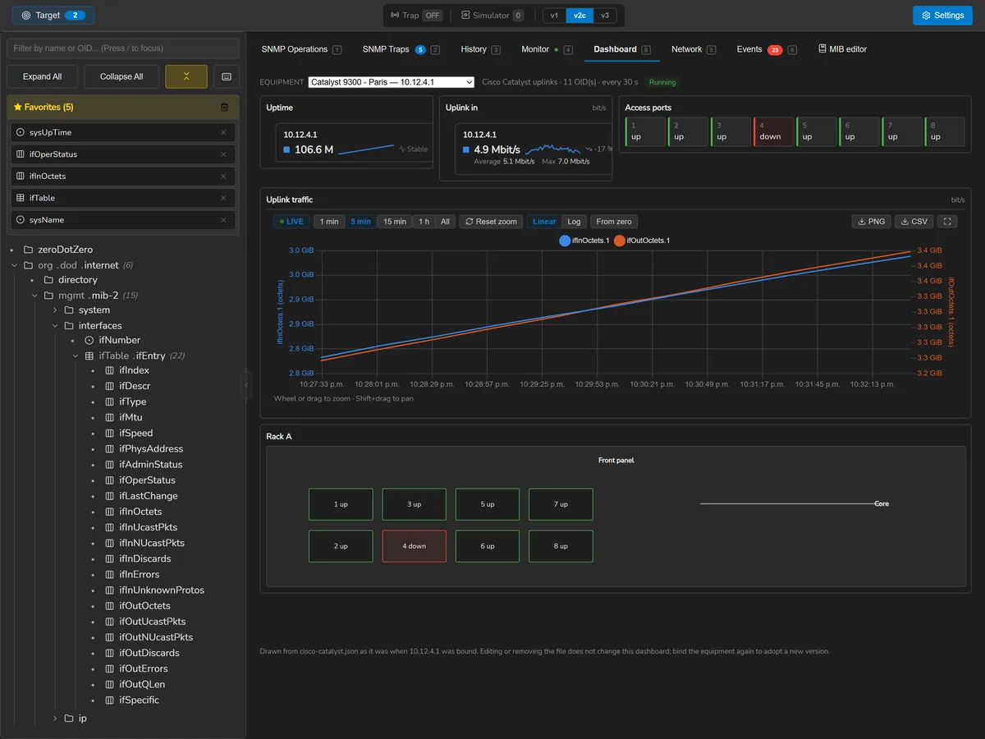Switch to the Monitor tab

[547, 49]
